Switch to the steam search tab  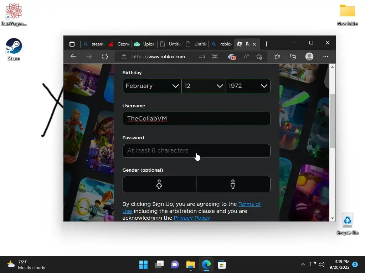coord(93,44)
